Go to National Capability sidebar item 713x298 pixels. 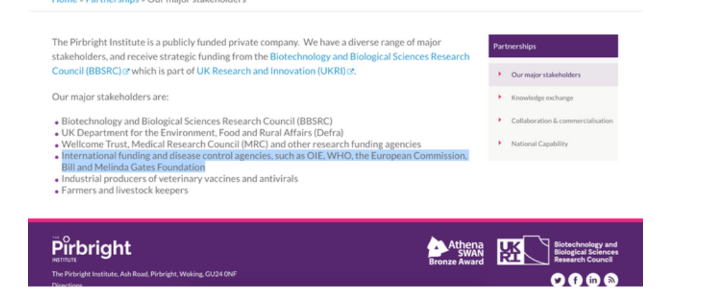click(x=539, y=144)
